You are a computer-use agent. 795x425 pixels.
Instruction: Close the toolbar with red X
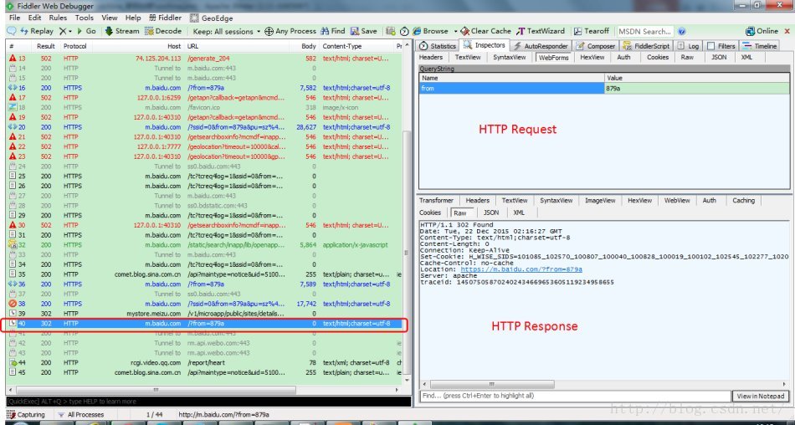[786, 31]
